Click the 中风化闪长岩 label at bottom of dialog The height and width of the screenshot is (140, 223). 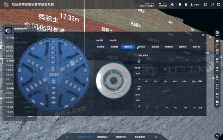tap(70, 111)
